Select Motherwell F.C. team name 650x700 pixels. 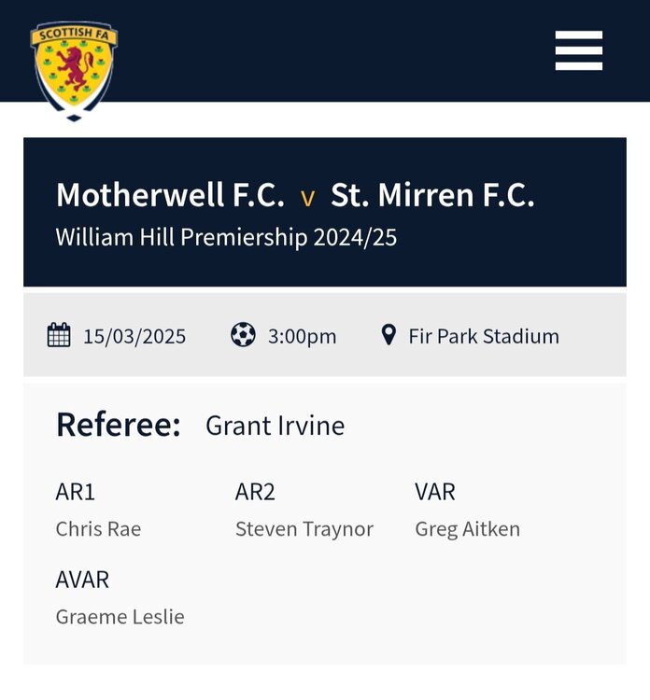coord(170,195)
